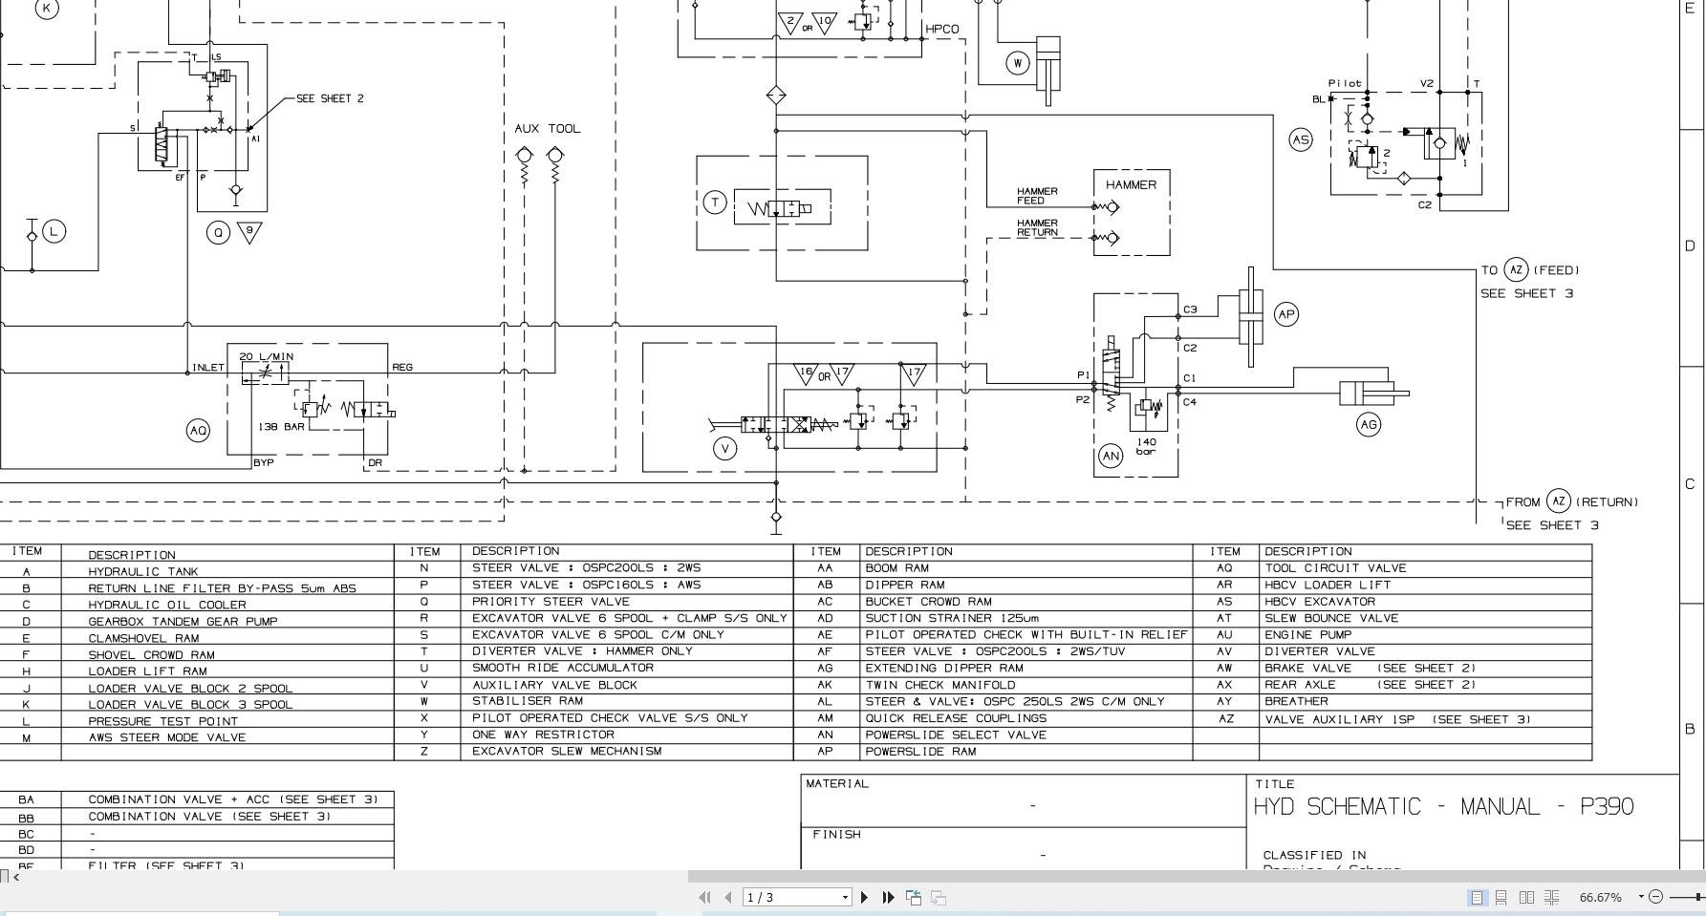
Task: Click the MATERIAL field label
Action: tap(837, 784)
